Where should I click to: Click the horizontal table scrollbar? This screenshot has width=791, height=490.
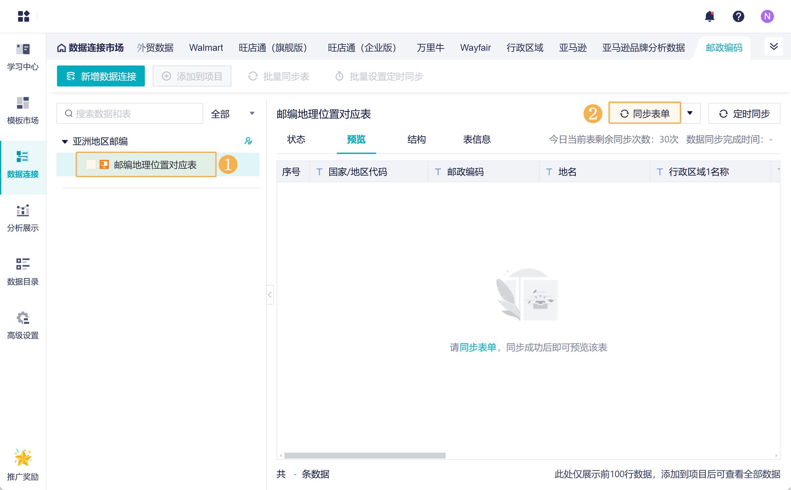point(365,455)
